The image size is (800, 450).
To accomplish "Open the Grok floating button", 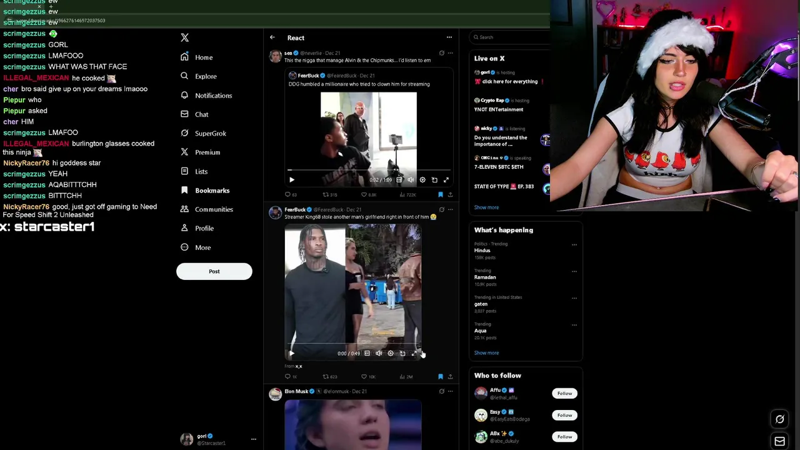I will point(780,419).
